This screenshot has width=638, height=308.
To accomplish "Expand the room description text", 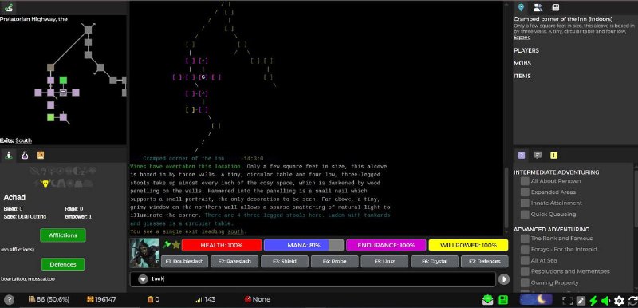I will [x=522, y=37].
